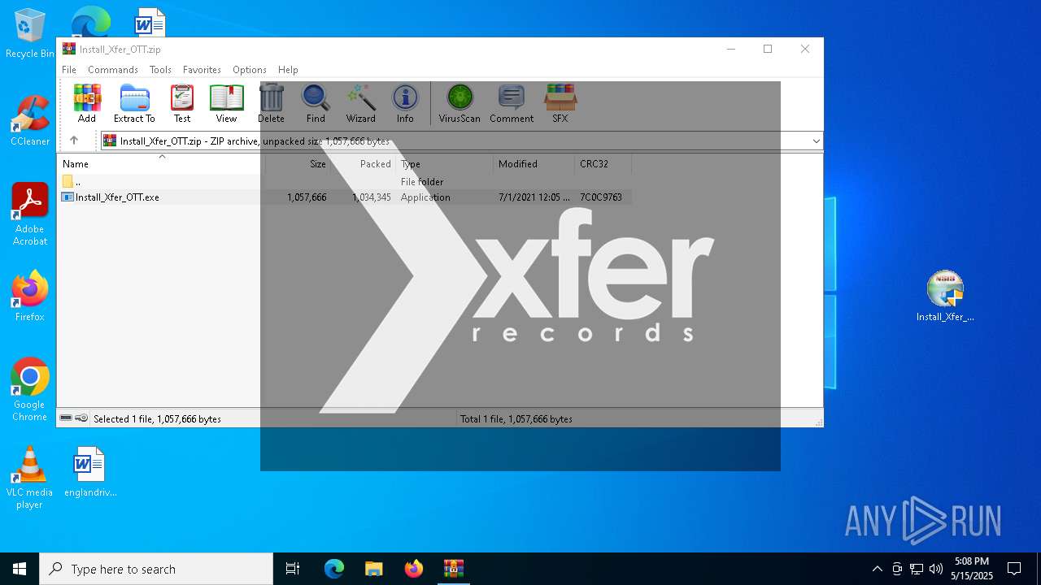
Task: Click the Add toolbar icon in WinRAR
Action: pos(87,103)
